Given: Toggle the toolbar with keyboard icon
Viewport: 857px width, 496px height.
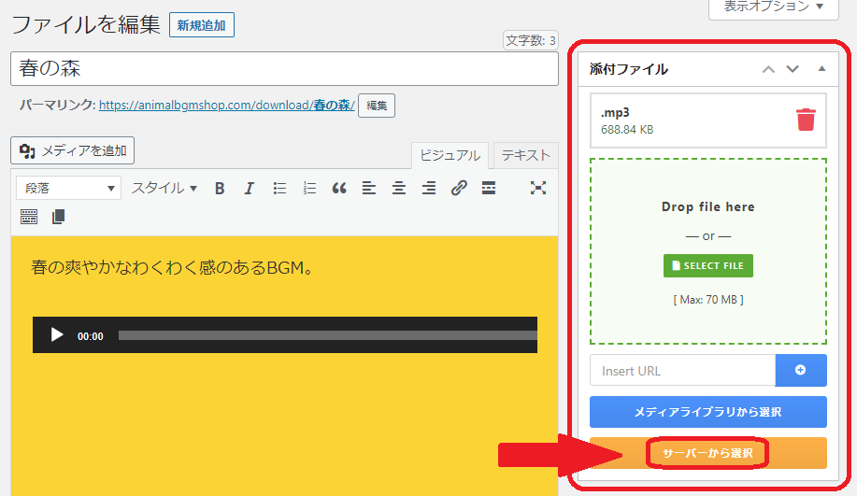Looking at the screenshot, I should point(29,217).
